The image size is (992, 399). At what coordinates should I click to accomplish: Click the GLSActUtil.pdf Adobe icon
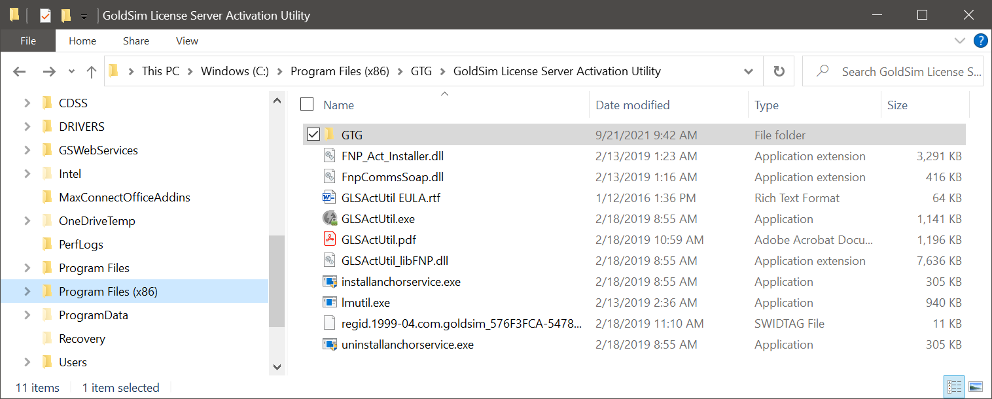[330, 239]
